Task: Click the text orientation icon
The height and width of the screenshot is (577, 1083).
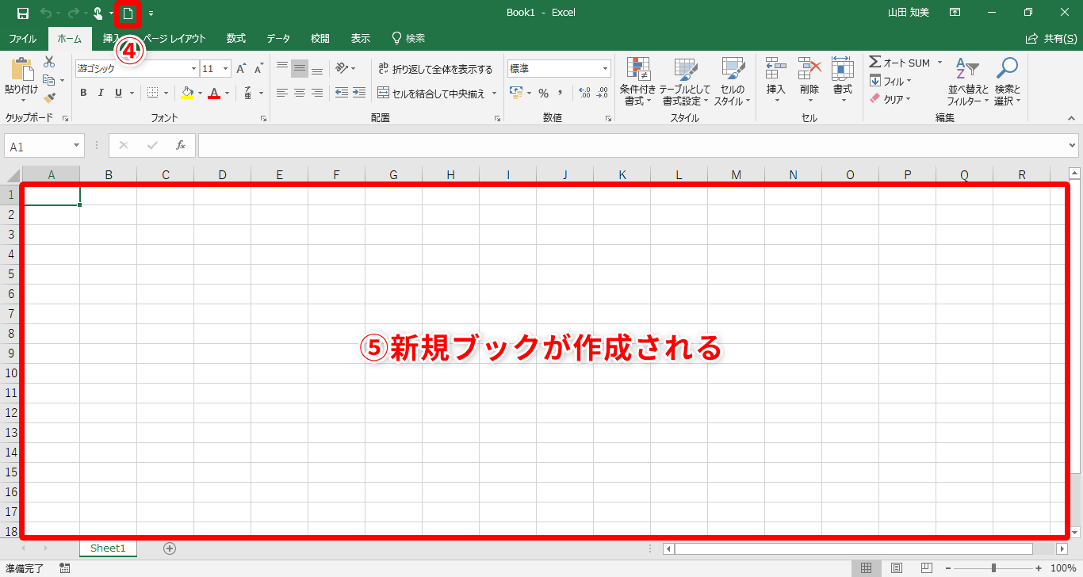Action: 342,68
